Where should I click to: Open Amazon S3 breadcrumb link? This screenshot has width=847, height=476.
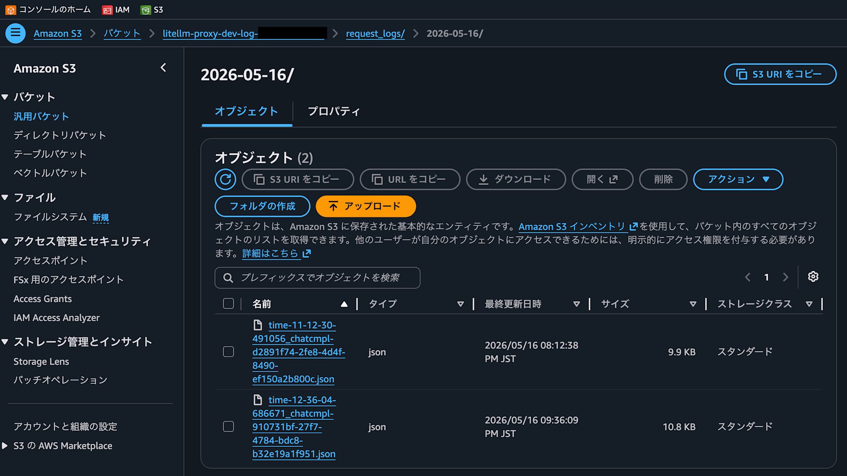click(58, 33)
